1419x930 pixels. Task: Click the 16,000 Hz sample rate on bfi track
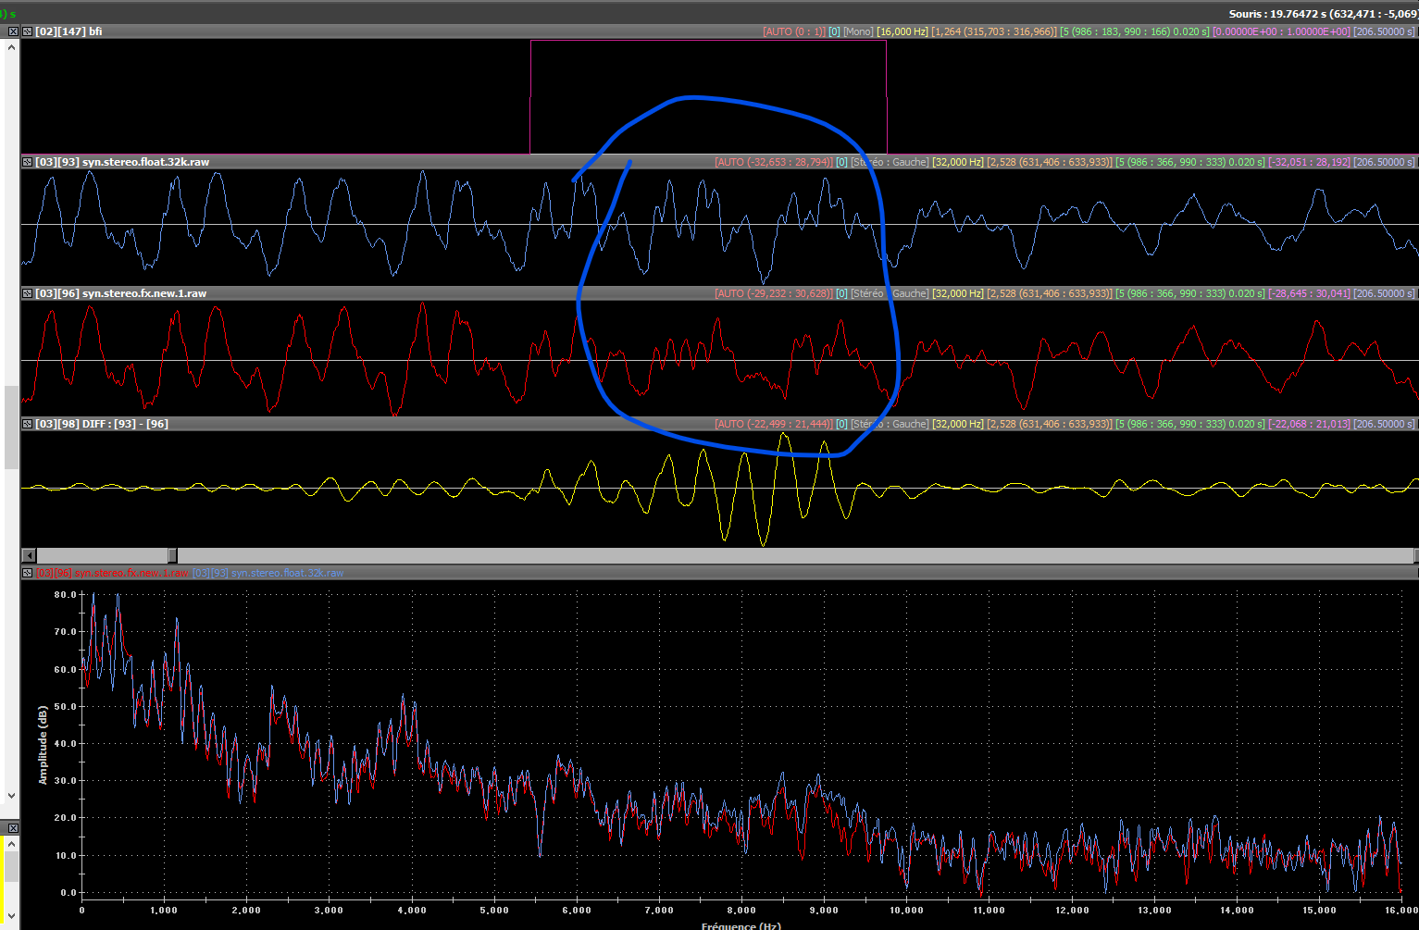tap(902, 31)
